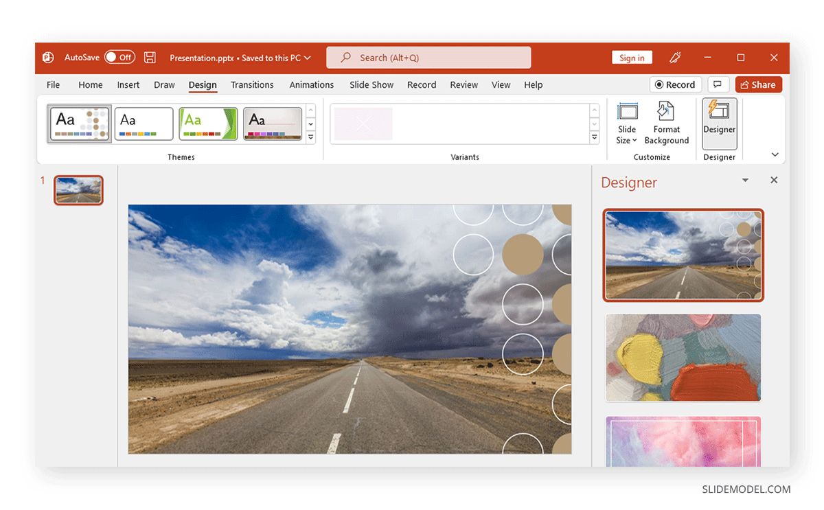
Task: Open the File menu
Action: click(53, 84)
